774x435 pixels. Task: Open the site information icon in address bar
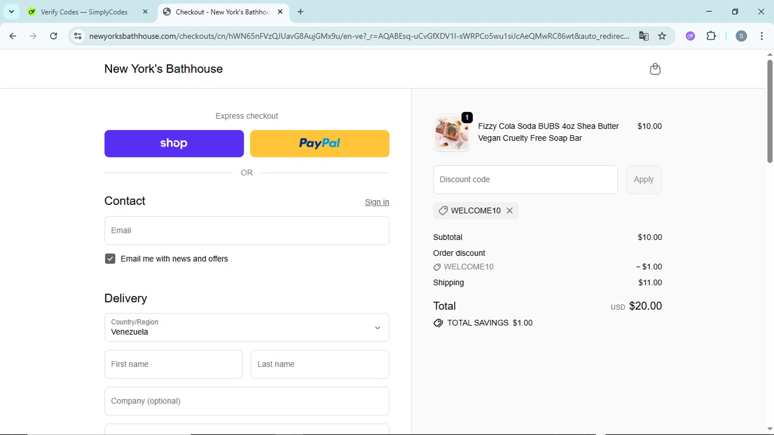[x=78, y=36]
